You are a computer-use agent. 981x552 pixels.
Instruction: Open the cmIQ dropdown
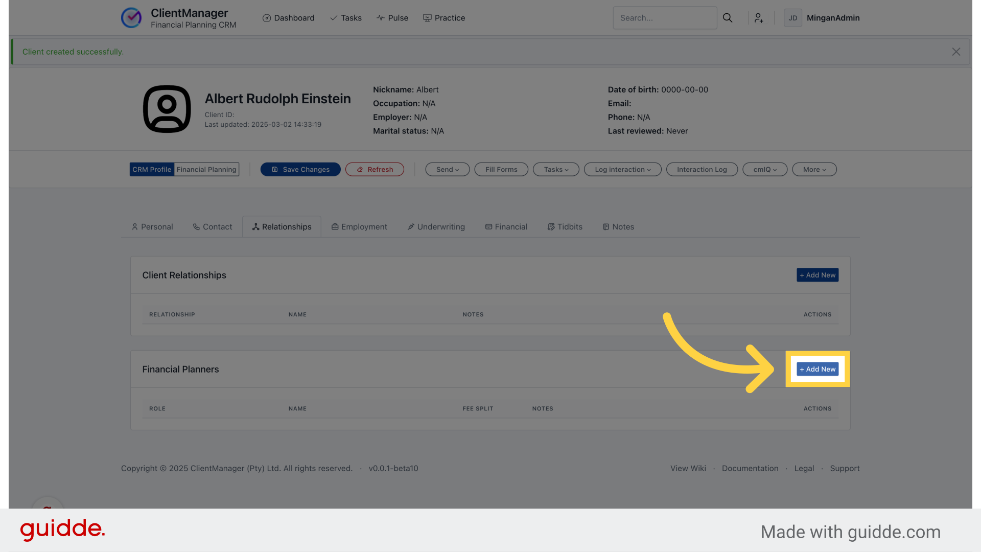764,170
